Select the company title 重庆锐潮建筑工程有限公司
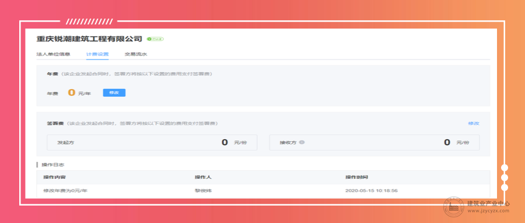This screenshot has height=223, width=525. (x=89, y=39)
